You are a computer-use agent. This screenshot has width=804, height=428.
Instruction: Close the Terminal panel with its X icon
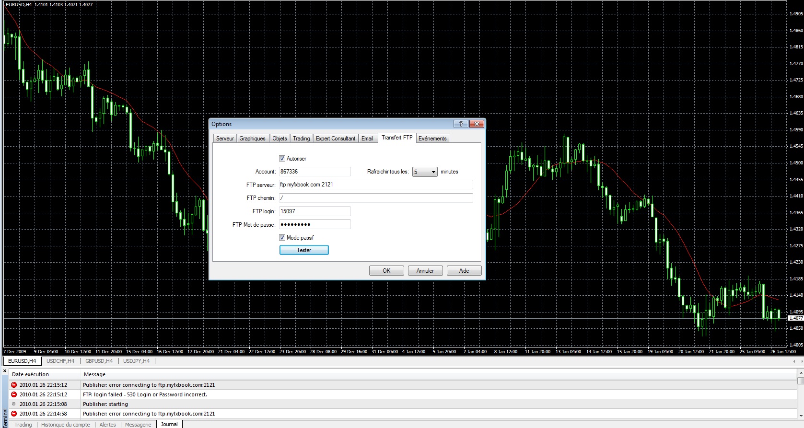point(5,370)
